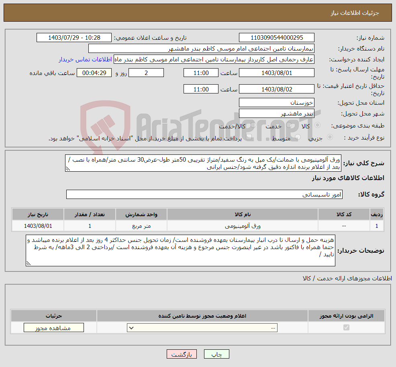The width and height of the screenshot is (396, 367).
Task: Click the delivery city field بندر ماهشهر
Action: [x=277, y=114]
